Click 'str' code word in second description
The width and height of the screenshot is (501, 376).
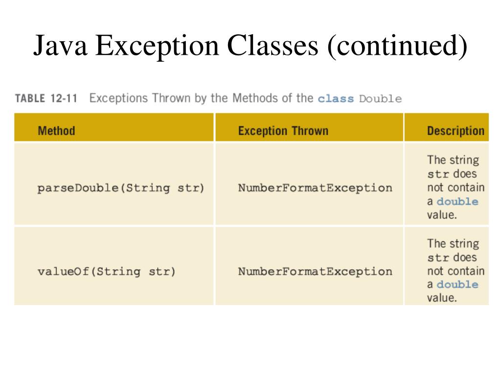[x=438, y=258]
